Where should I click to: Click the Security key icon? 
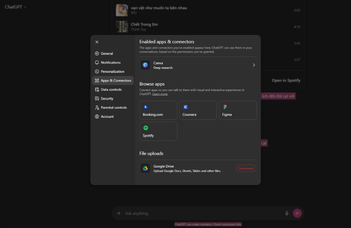[97, 98]
